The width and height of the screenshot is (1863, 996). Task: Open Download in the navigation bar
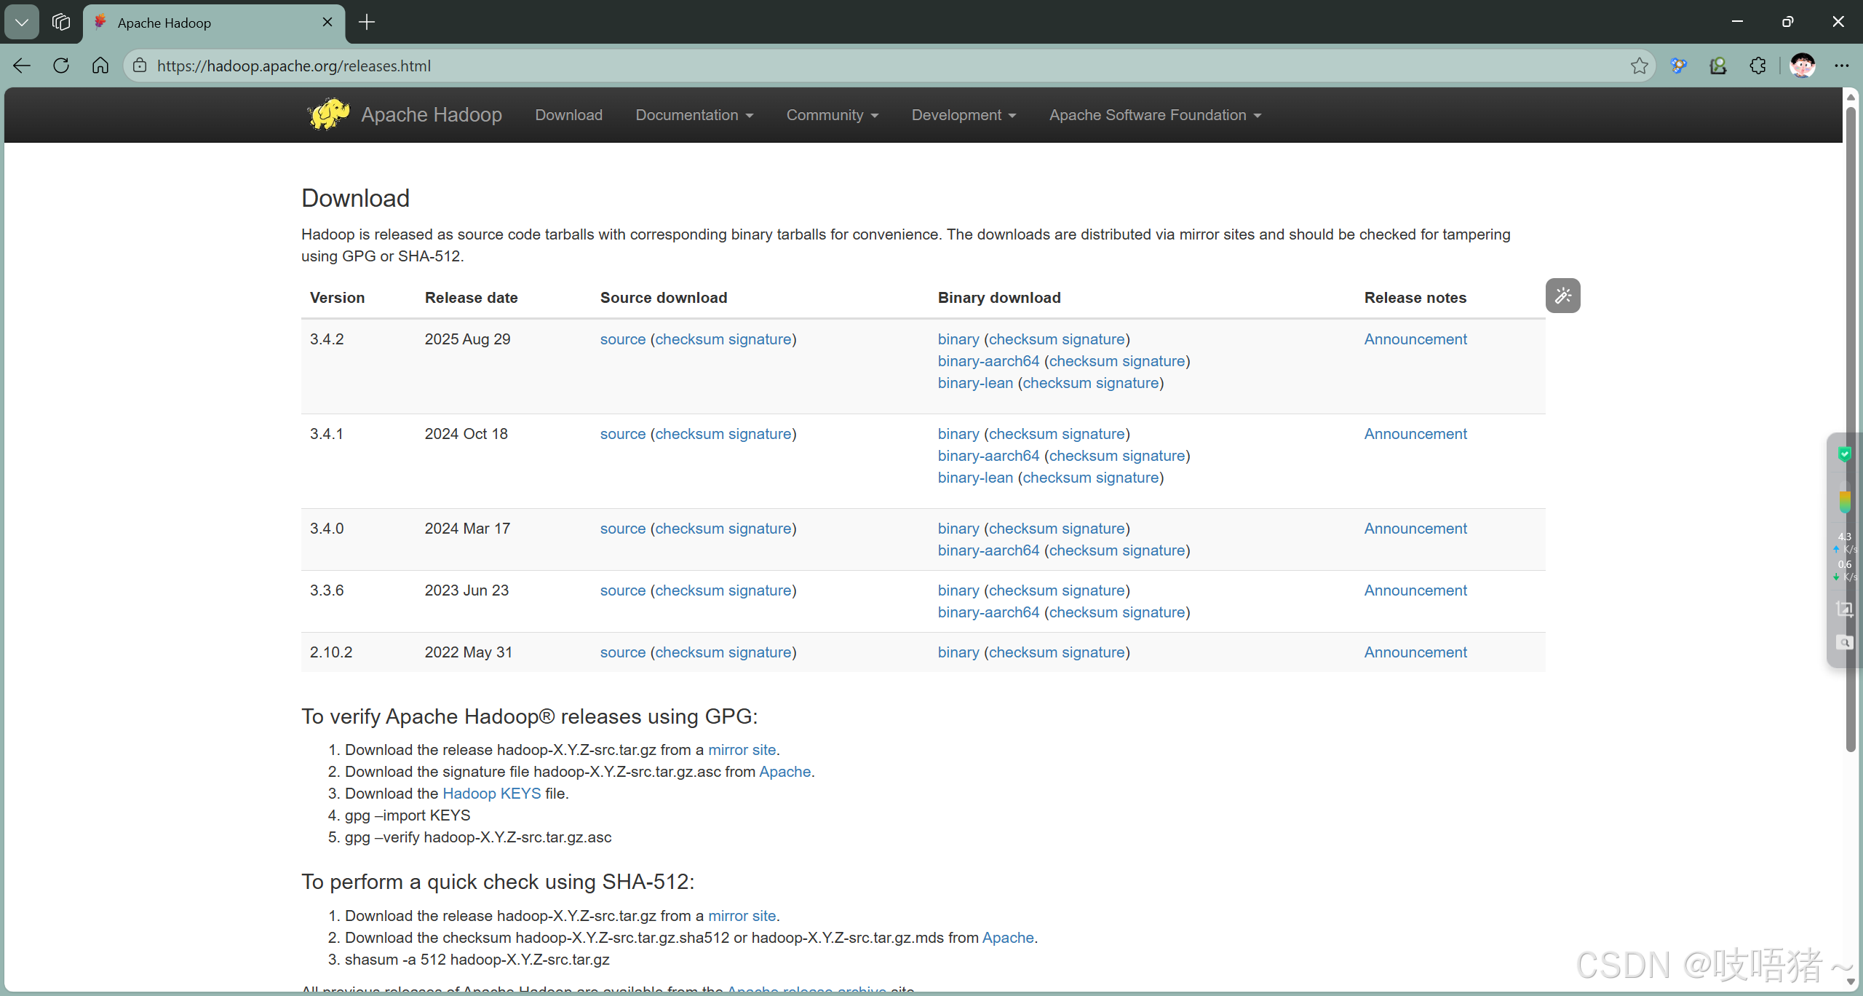click(568, 115)
